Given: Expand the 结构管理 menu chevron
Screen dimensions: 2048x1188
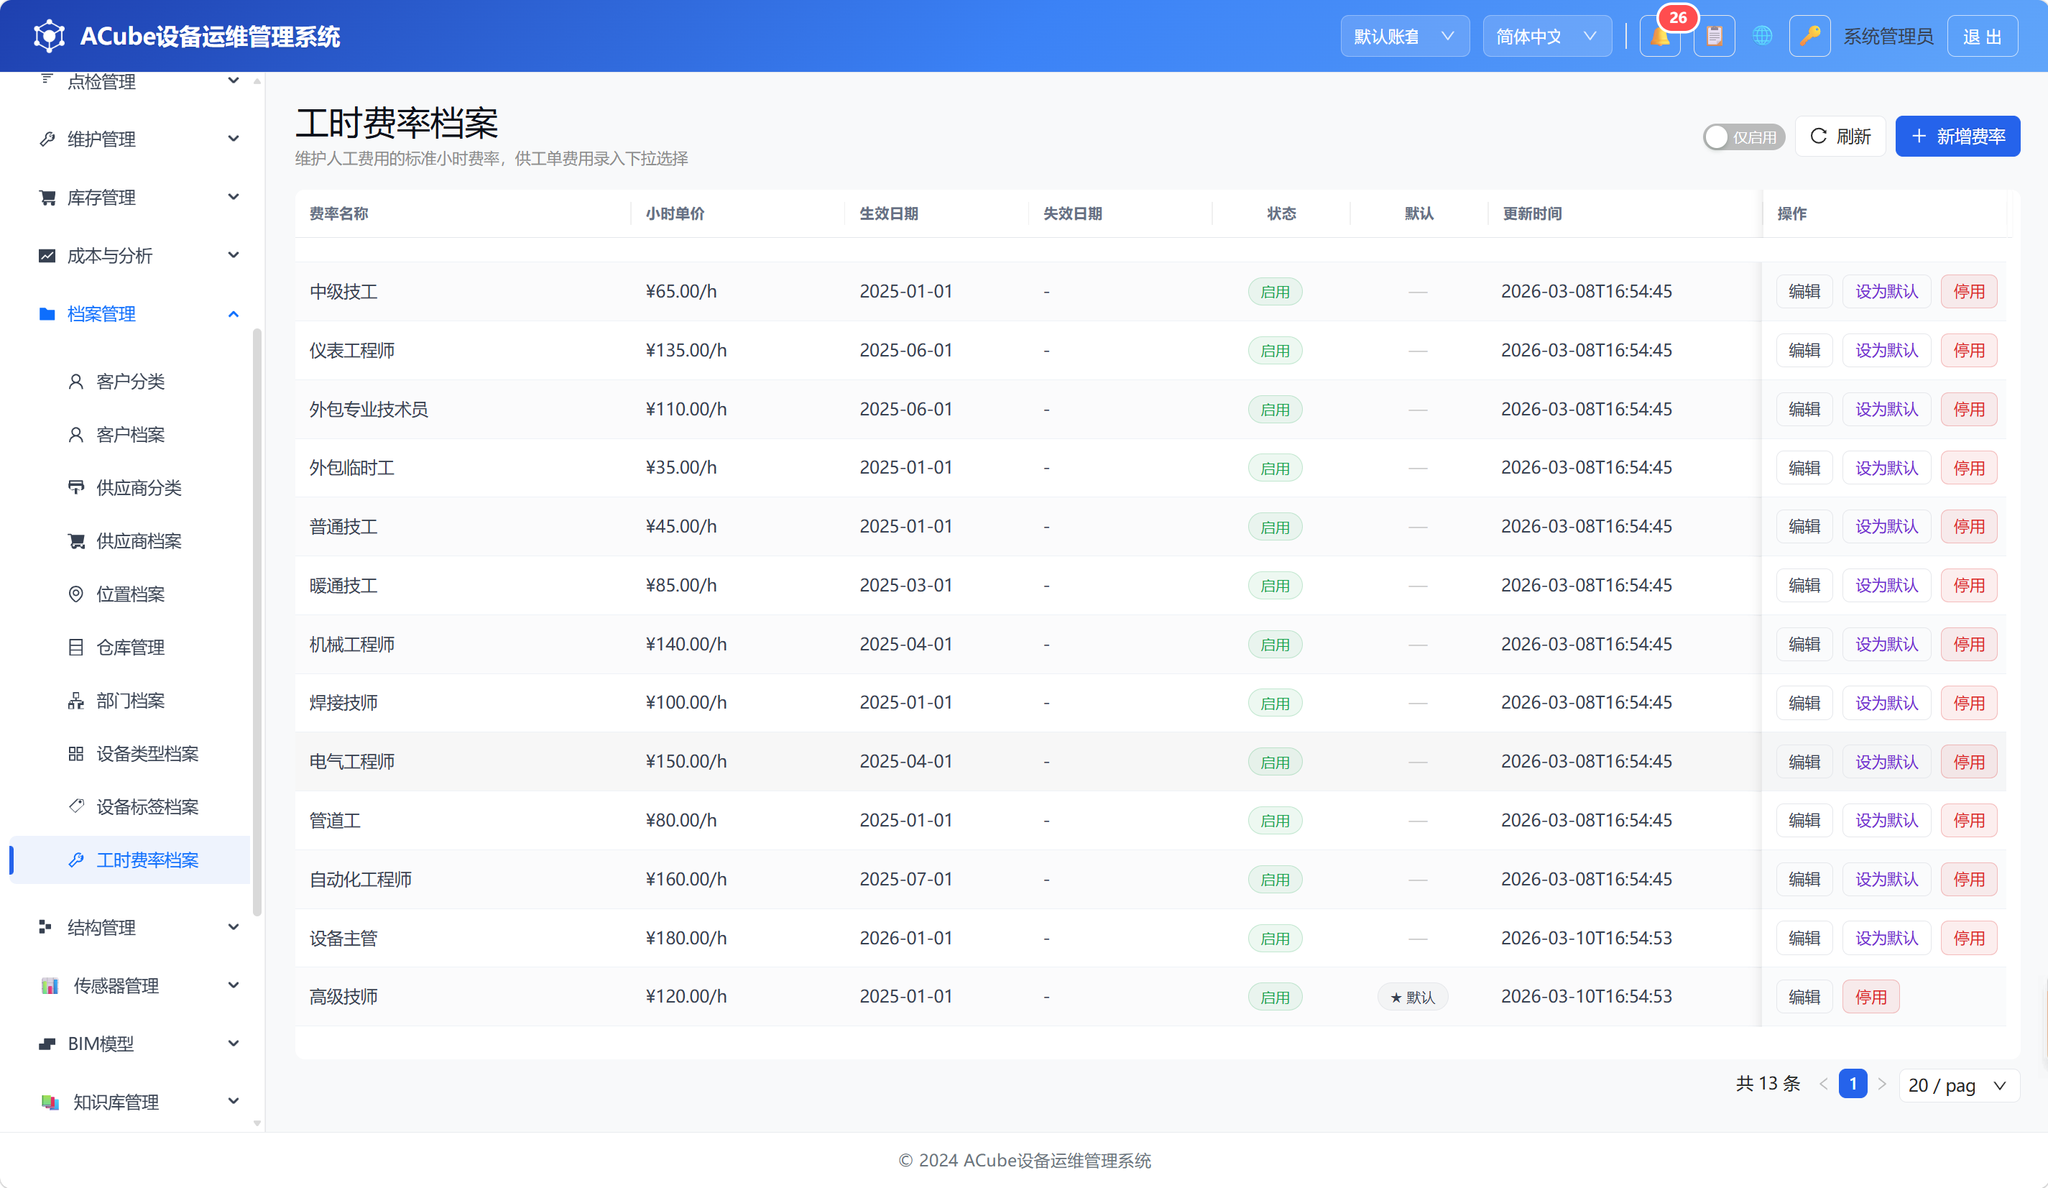Looking at the screenshot, I should [x=234, y=927].
